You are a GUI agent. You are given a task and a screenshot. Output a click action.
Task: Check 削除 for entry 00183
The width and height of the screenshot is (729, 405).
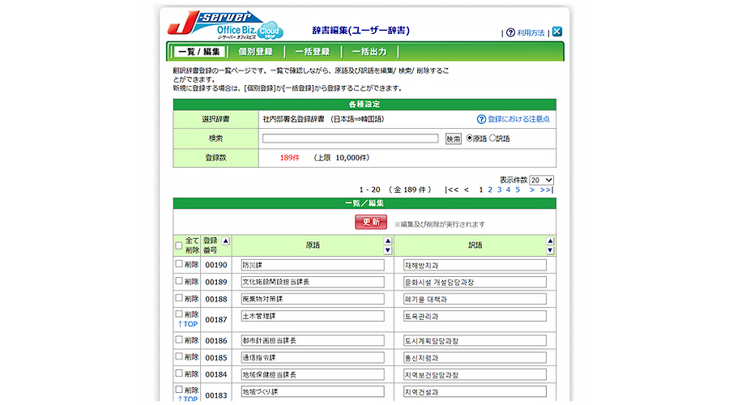pos(179,389)
